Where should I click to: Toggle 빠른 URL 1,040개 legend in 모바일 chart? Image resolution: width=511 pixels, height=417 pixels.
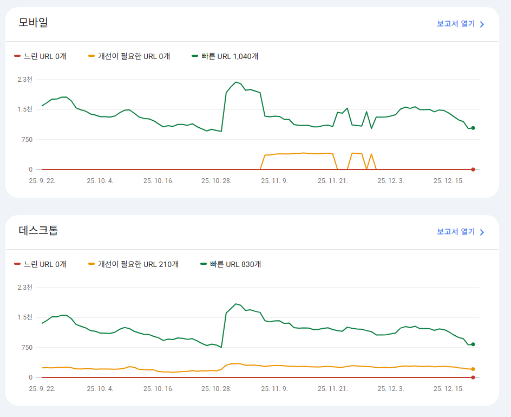pos(224,56)
